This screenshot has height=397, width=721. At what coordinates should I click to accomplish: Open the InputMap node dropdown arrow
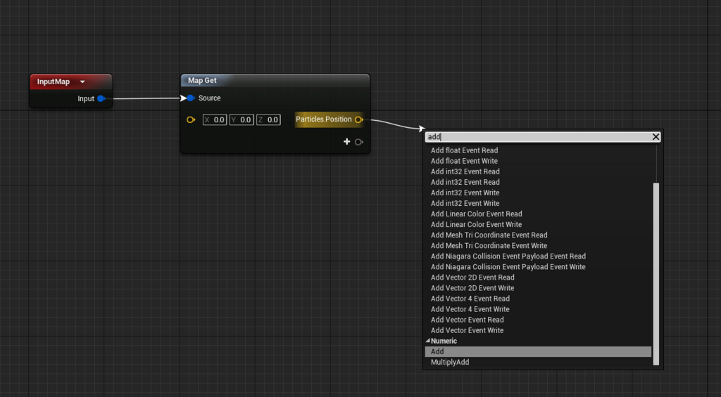82,82
